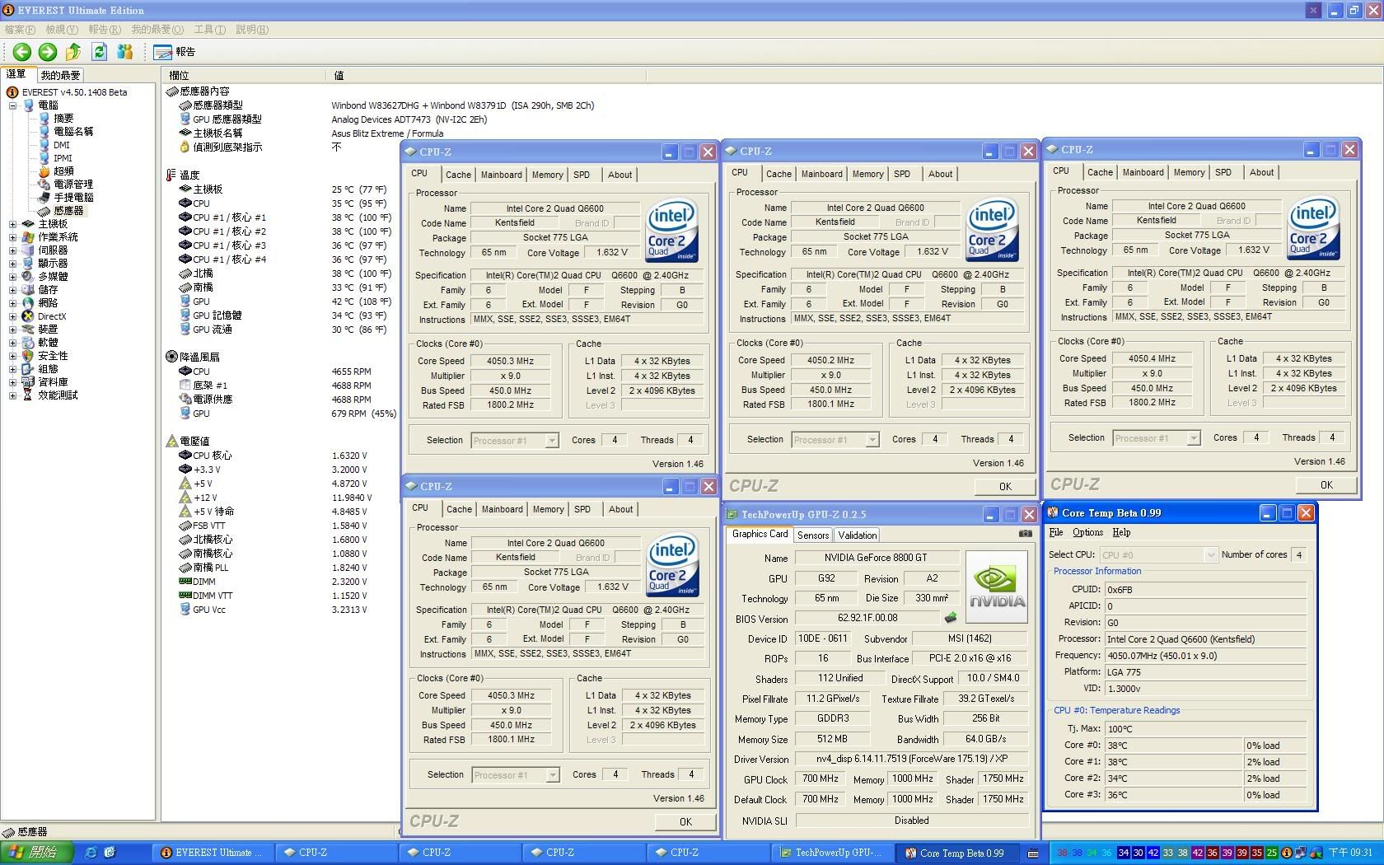Click the EVEREST up-level toolbar icon
This screenshot has width=1384, height=865.
coord(73,52)
